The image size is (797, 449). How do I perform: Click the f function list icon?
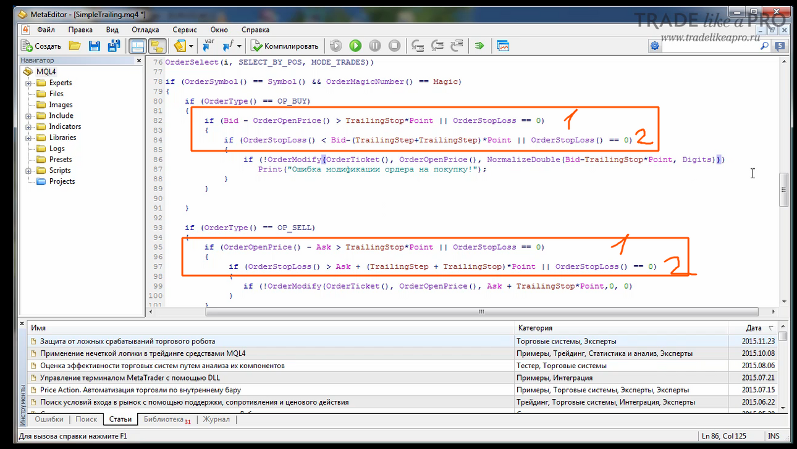tap(227, 46)
